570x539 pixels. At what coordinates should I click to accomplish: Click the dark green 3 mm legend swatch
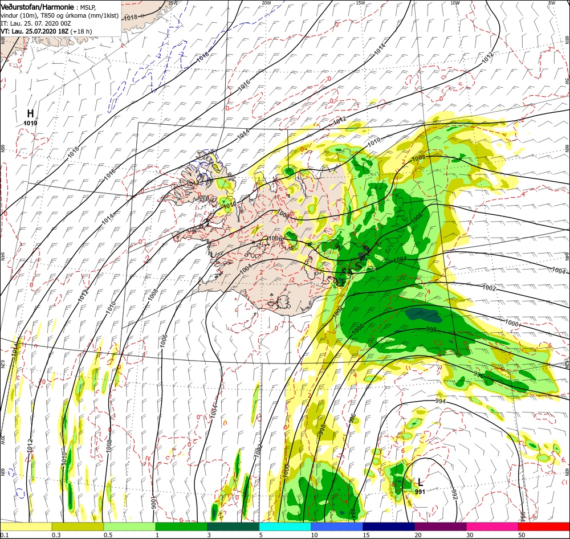233,527
